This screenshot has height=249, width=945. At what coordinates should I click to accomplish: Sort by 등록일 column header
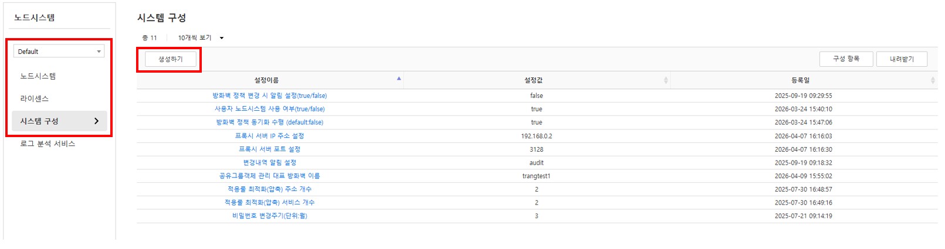[x=800, y=80]
